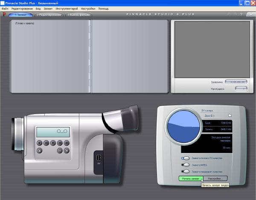This screenshot has width=256, height=200.
Task: Click the green Начать захват button
Action: click(x=191, y=179)
